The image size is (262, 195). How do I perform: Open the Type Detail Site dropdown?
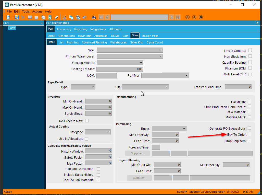click(166, 87)
